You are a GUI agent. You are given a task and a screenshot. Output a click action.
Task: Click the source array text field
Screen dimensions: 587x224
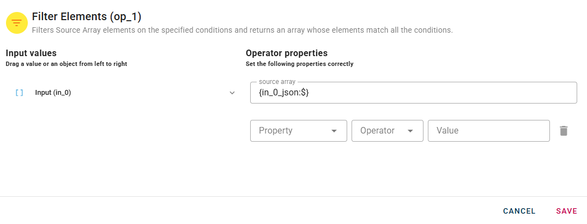pos(413,93)
